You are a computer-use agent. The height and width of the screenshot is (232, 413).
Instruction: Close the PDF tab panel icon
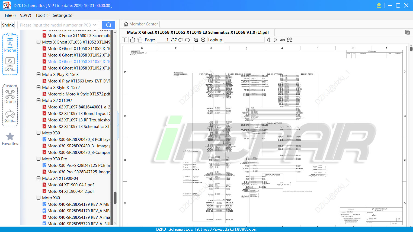(407, 32)
